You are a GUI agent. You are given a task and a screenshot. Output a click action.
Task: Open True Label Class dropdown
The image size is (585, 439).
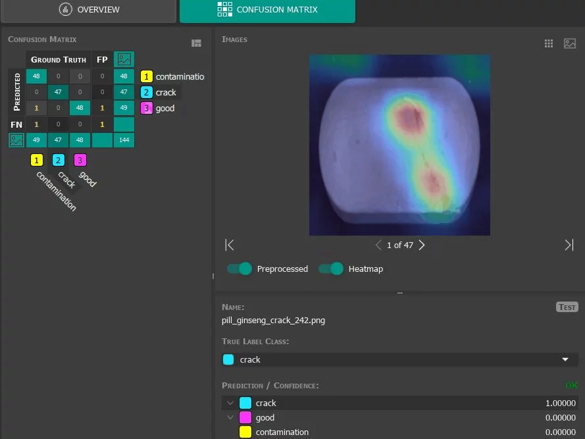[x=565, y=360]
